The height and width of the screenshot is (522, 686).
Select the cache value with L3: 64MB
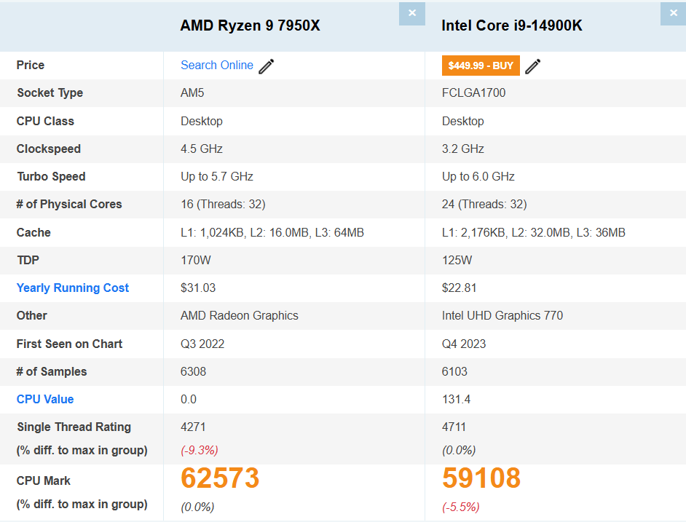pyautogui.click(x=272, y=232)
